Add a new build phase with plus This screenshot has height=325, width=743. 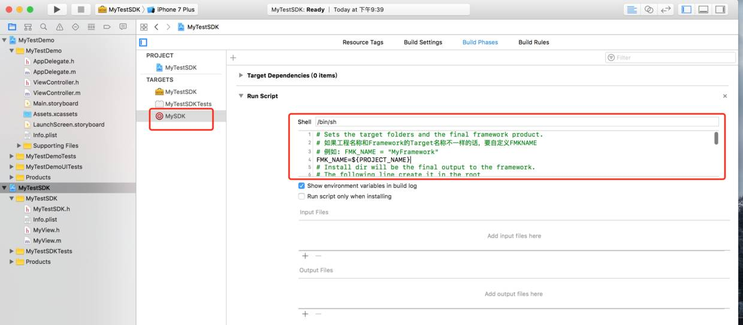pos(233,57)
